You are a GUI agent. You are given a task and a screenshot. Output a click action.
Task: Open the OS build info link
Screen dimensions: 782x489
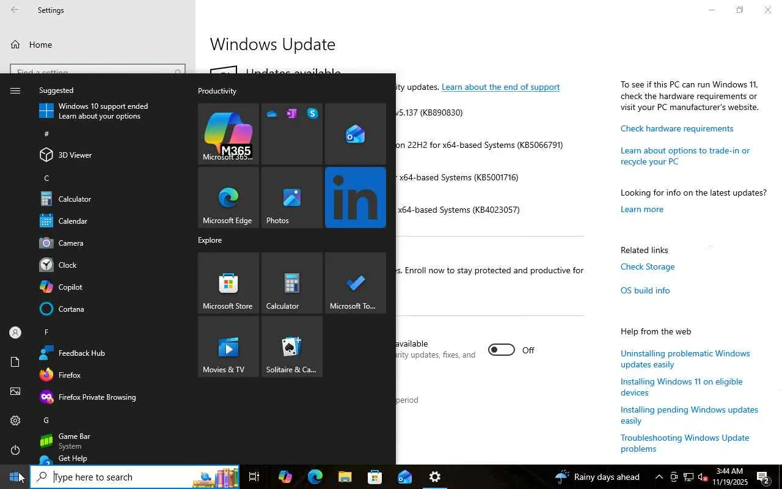coord(645,290)
